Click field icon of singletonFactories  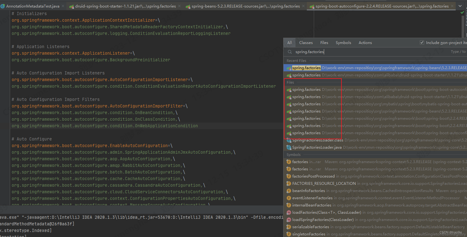tap(289, 234)
